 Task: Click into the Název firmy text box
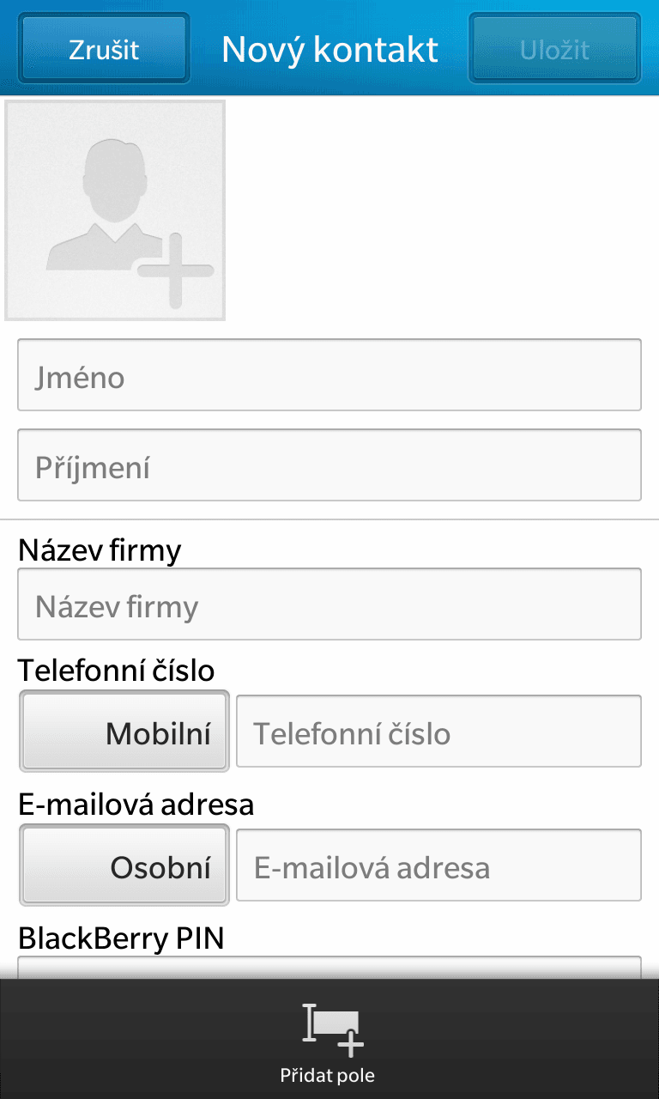[x=329, y=604]
